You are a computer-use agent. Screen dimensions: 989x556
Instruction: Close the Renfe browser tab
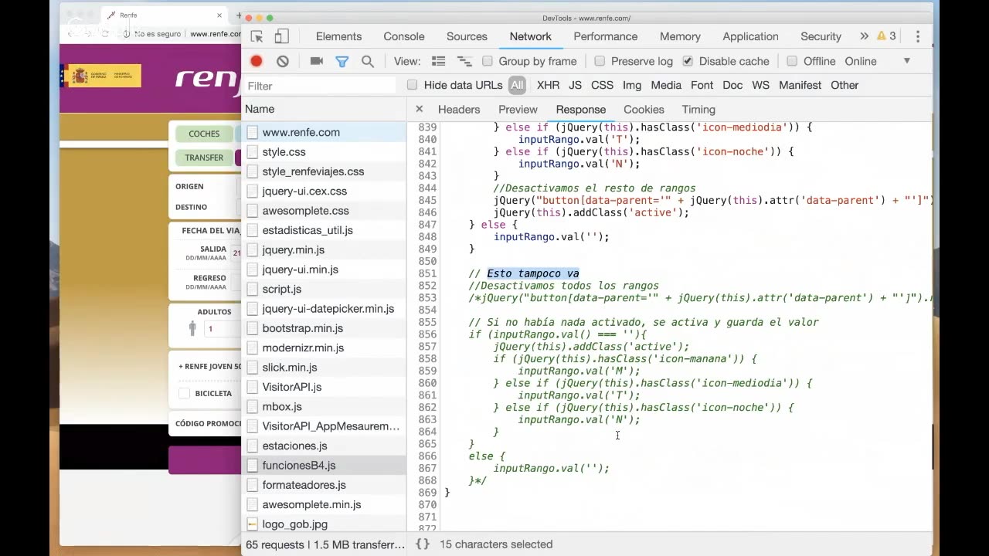tap(219, 15)
